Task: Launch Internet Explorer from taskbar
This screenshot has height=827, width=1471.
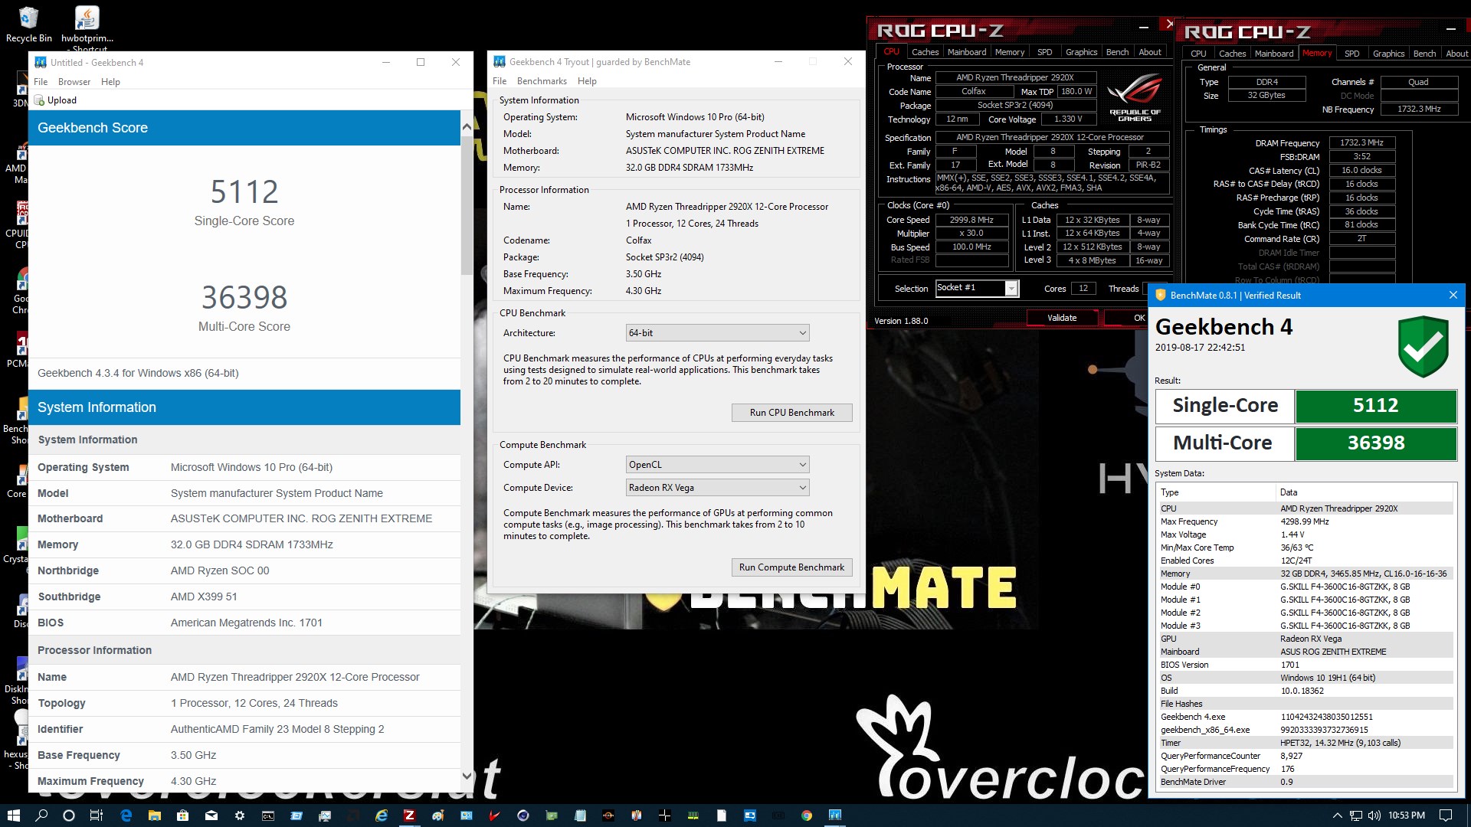Action: tap(382, 816)
